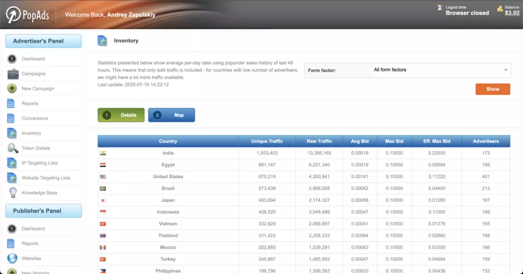
Task: Select Brazil's avg bid 0.00042
Action: pos(360,188)
